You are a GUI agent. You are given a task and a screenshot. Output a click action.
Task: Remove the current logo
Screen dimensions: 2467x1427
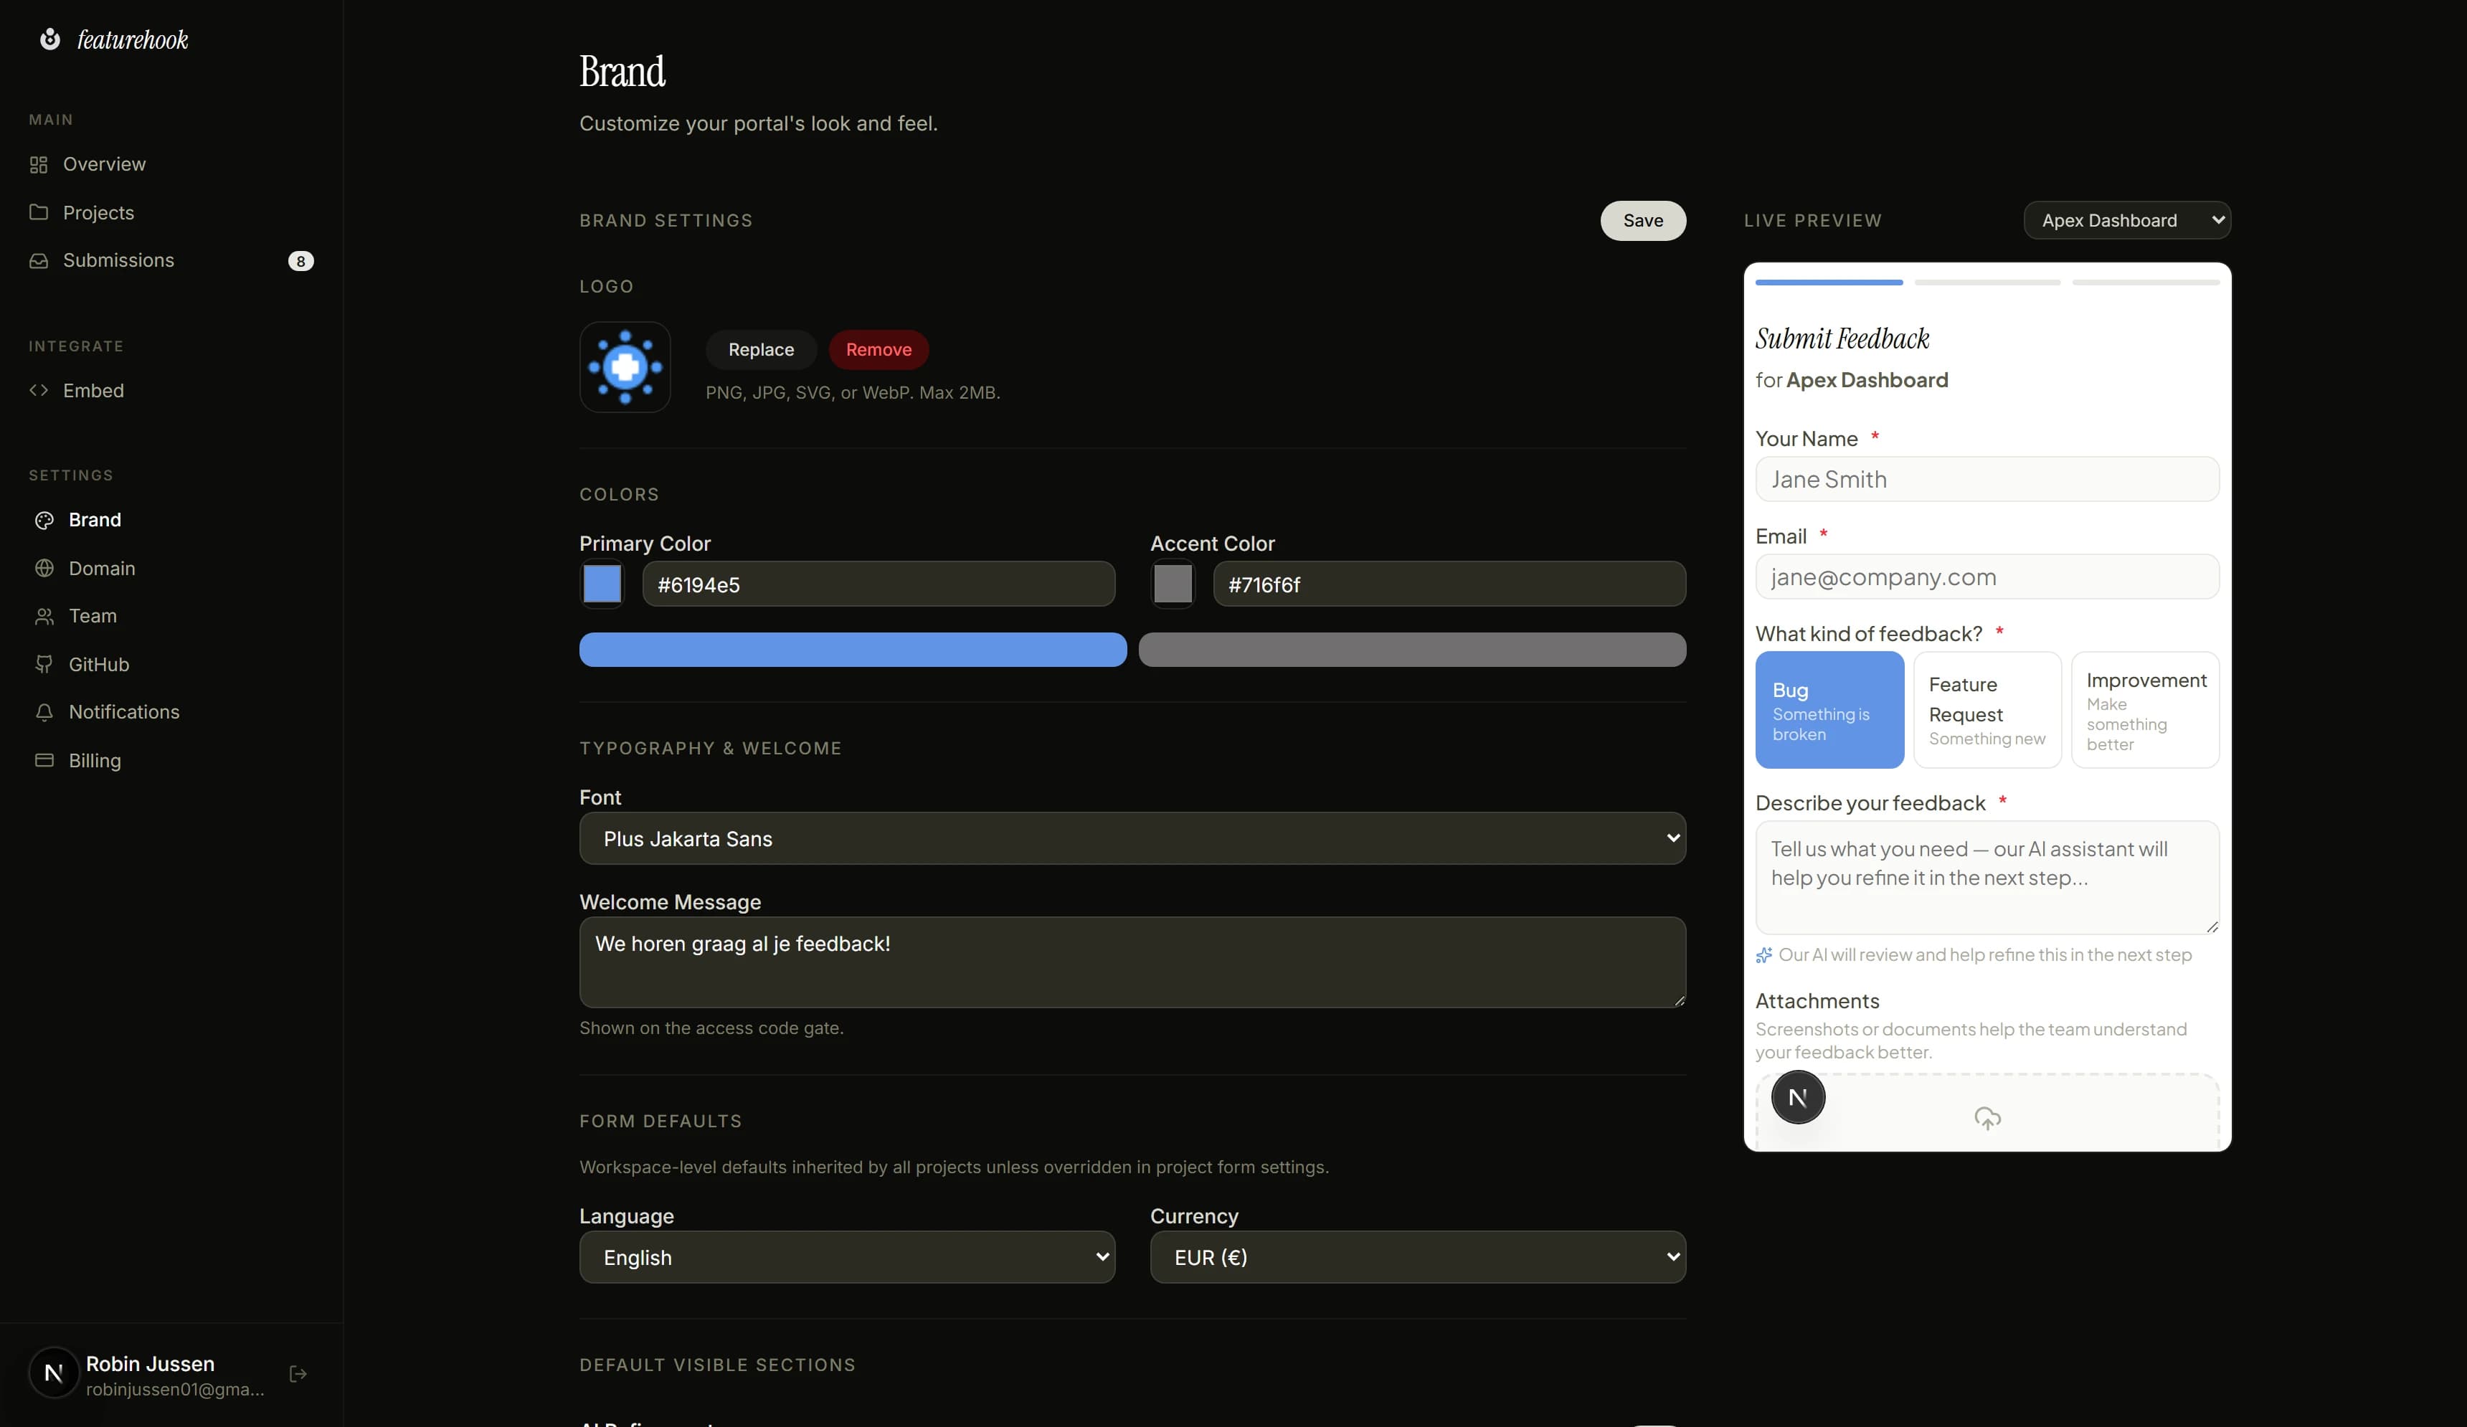[x=878, y=349]
